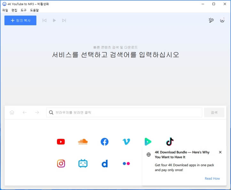The image size is (231, 190).
Task: Select the Facebook service icon
Action: [104, 142]
